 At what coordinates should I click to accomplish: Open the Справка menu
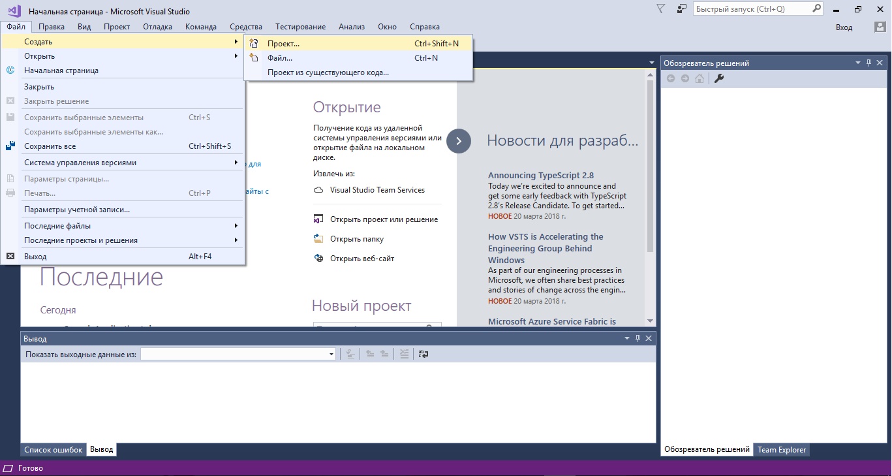pyautogui.click(x=425, y=27)
